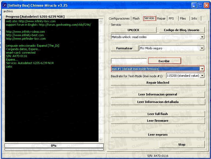This screenshot has width=211, height=159.
Task: Click the Leer firmware button
Action: (x=158, y=121)
